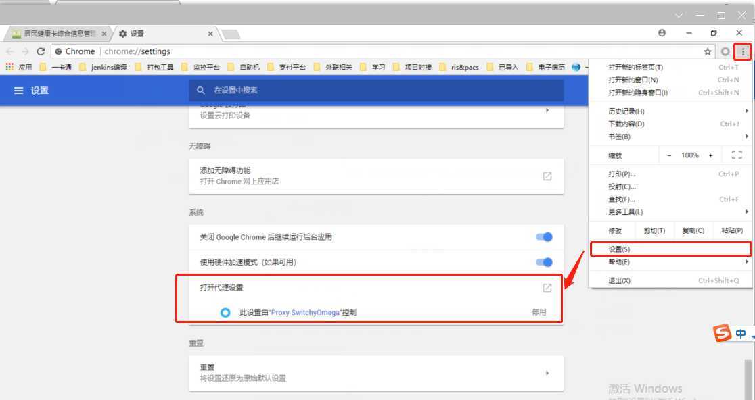The image size is (755, 400).
Task: Open the ris&pacs bookmark folder
Action: coord(459,67)
